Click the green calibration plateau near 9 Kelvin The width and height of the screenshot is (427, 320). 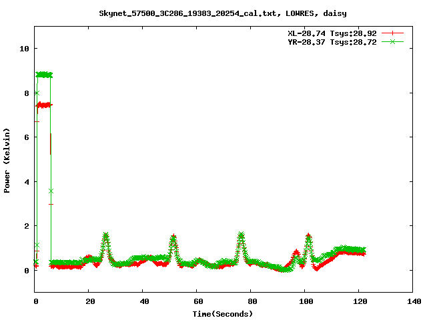(44, 75)
